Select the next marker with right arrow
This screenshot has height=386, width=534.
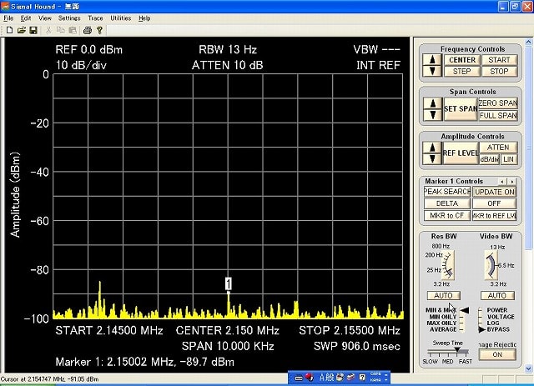coord(511,182)
